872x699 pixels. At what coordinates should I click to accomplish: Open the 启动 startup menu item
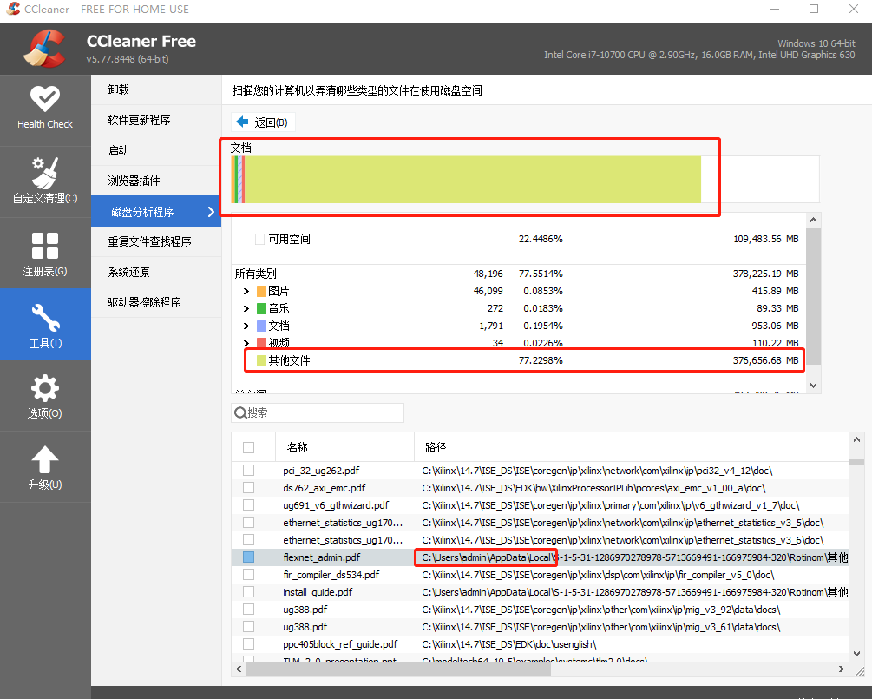tap(155, 150)
